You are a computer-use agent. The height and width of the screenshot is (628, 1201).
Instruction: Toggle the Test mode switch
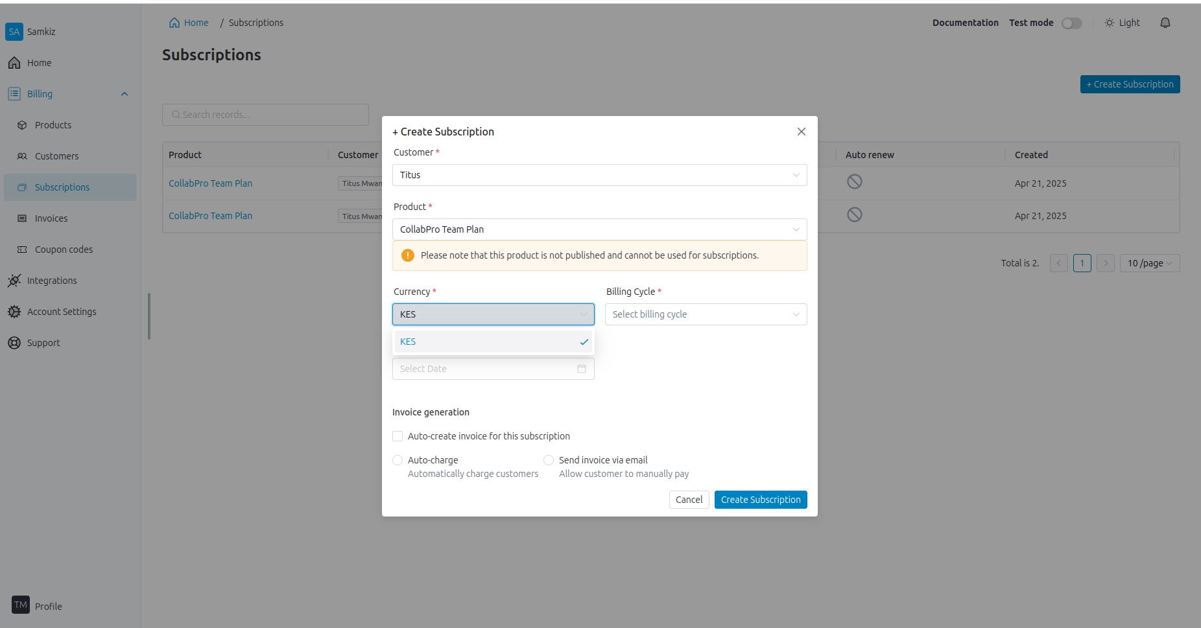click(x=1071, y=23)
